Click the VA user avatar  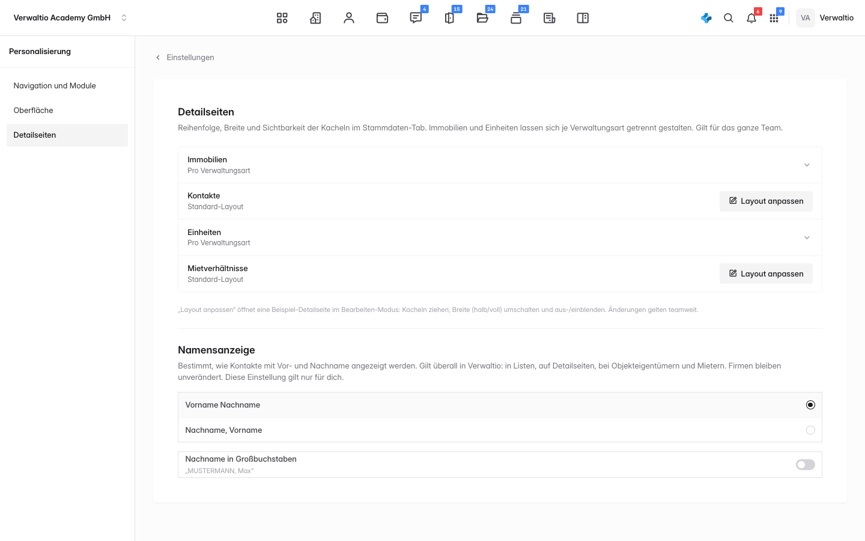click(806, 18)
